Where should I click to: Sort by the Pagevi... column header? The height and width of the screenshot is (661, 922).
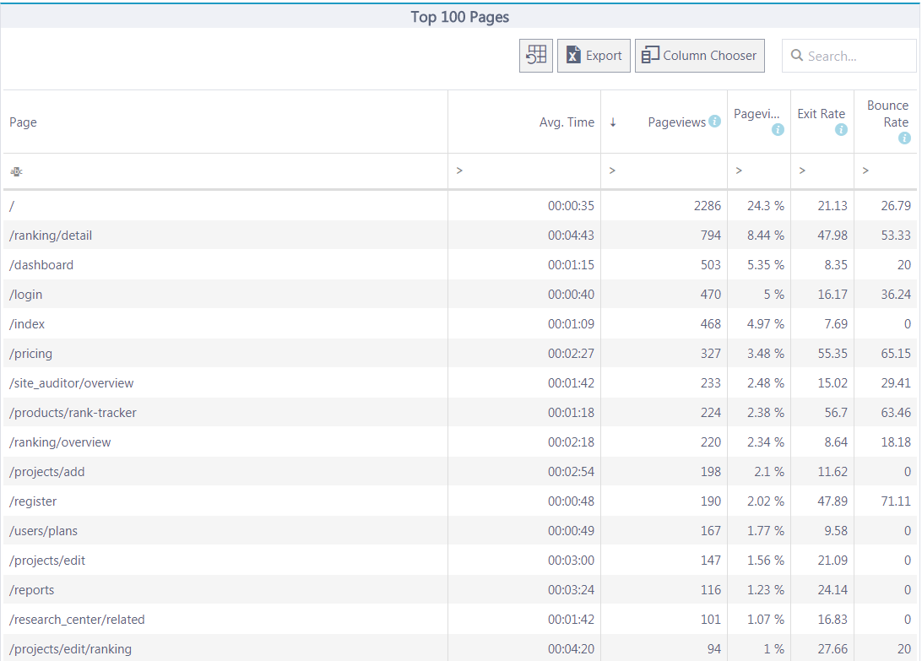point(757,113)
